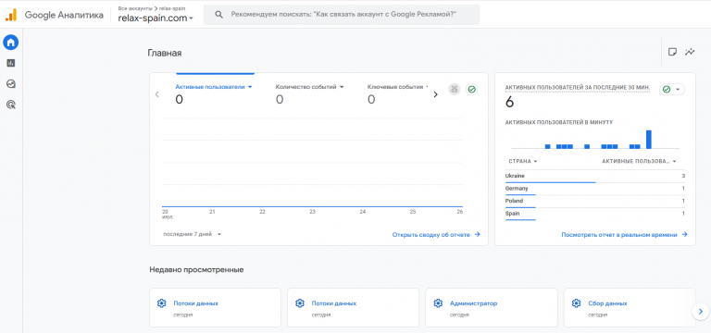Click the green check status icon in chart card

coord(471,89)
